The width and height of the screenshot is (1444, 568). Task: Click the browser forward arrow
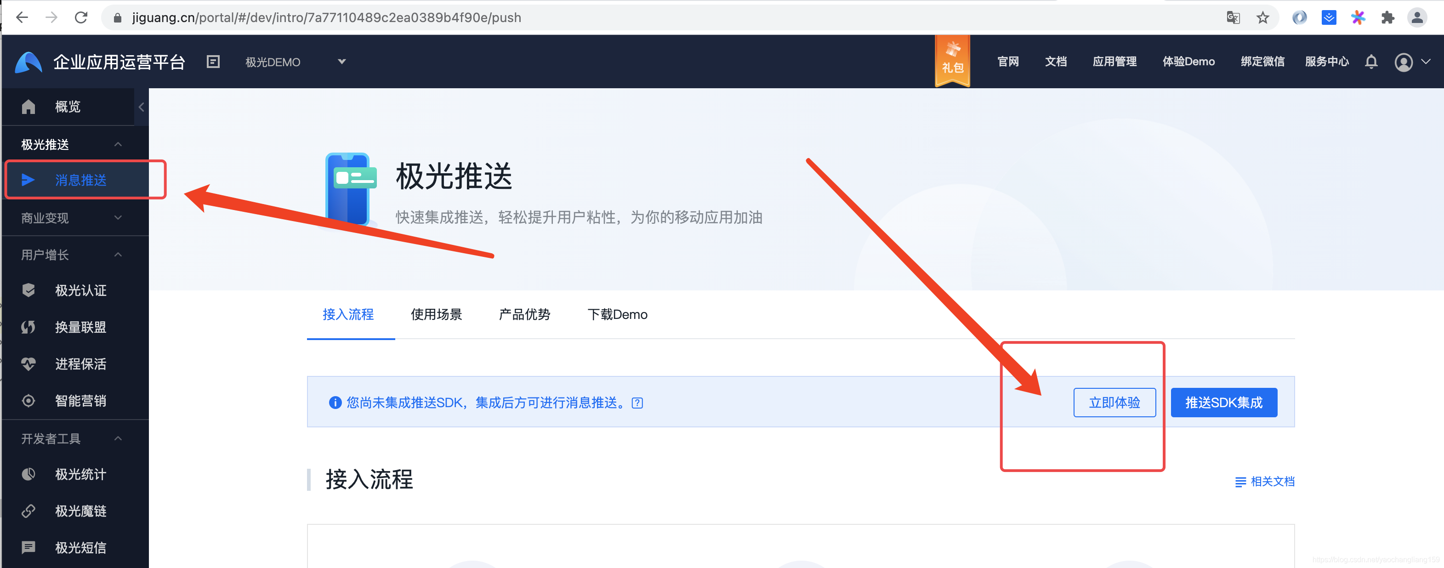coord(51,17)
